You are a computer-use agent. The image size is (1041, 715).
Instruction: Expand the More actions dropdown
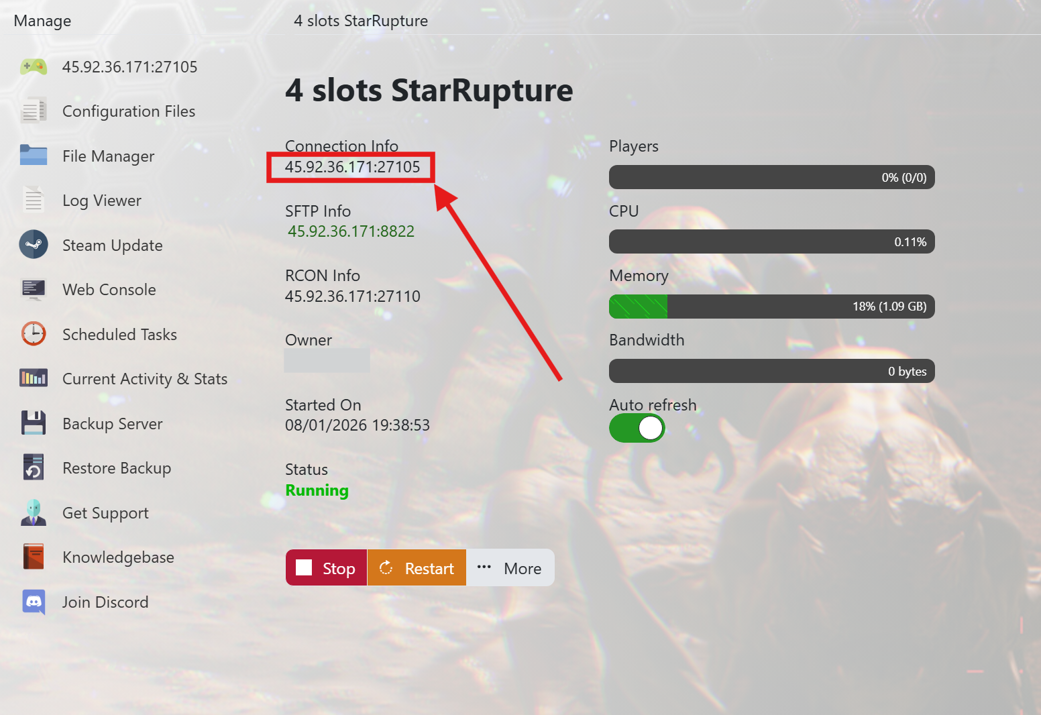(x=510, y=568)
